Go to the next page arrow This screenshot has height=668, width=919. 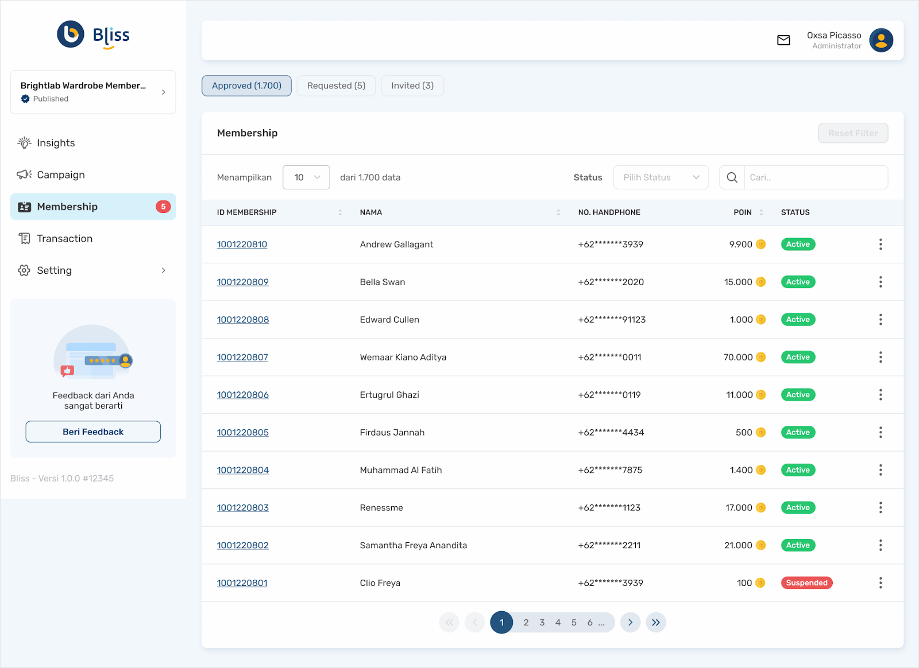coord(630,623)
